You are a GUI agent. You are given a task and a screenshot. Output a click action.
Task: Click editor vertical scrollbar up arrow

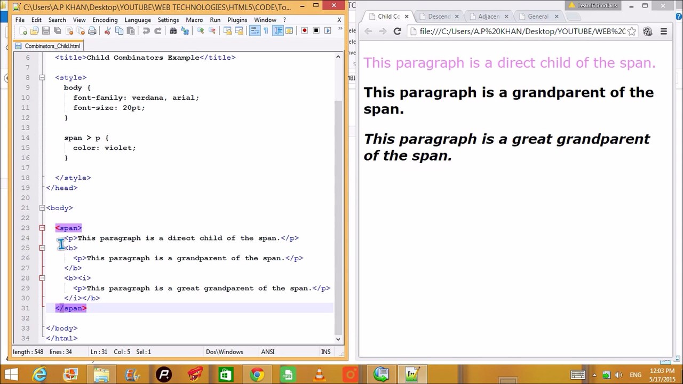[x=338, y=57]
